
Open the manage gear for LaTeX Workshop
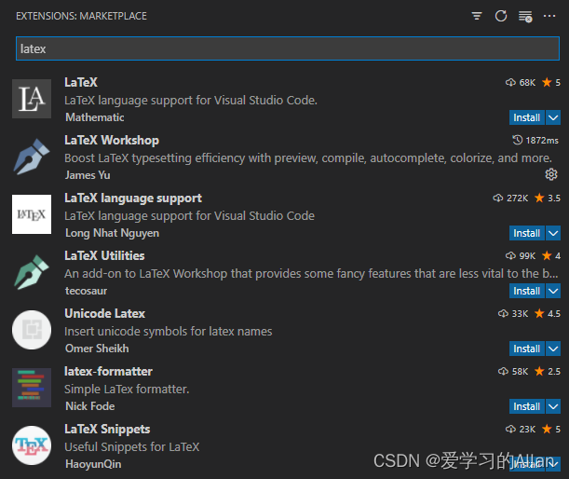pyautogui.click(x=551, y=174)
